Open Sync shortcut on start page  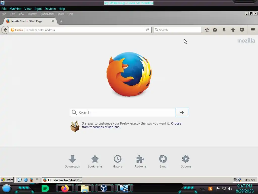click(x=163, y=161)
